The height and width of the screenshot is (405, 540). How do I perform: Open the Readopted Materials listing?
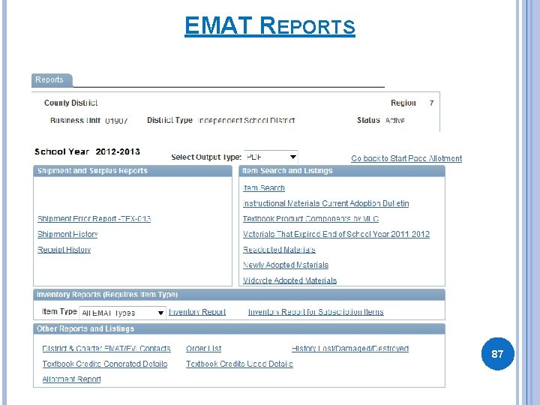click(x=279, y=250)
